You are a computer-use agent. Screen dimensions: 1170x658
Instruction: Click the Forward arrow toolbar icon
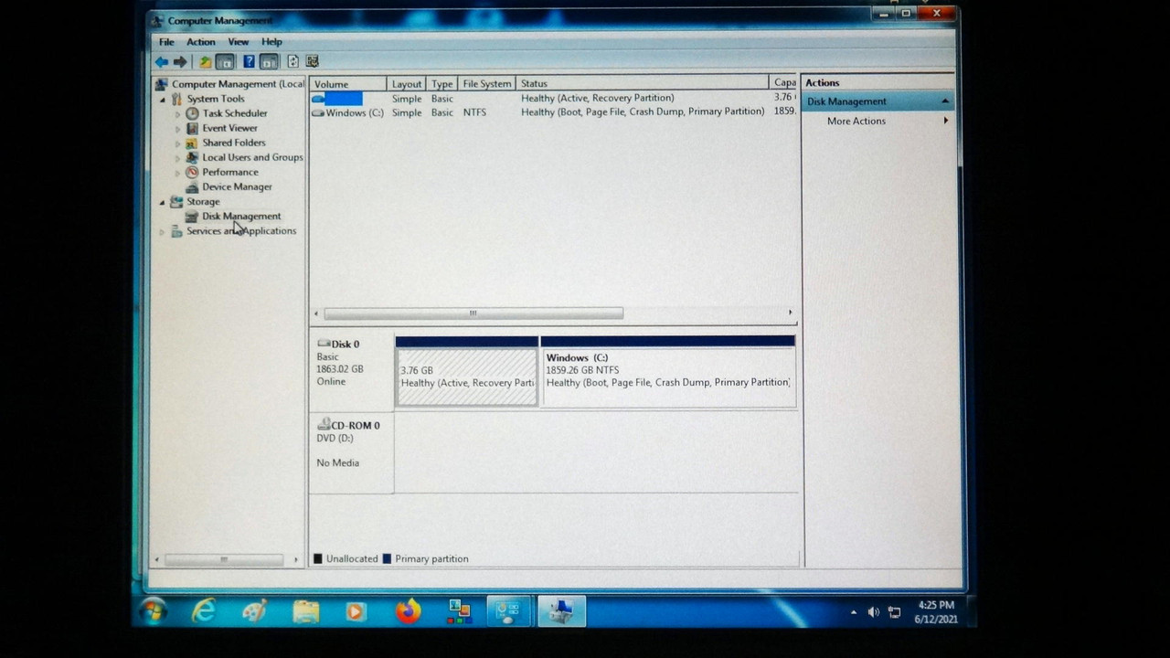pyautogui.click(x=180, y=62)
